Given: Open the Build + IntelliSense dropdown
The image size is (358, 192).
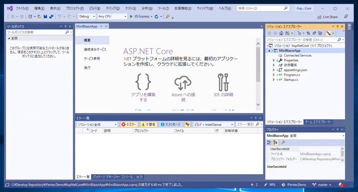Looking at the screenshot, I should coord(213,125).
